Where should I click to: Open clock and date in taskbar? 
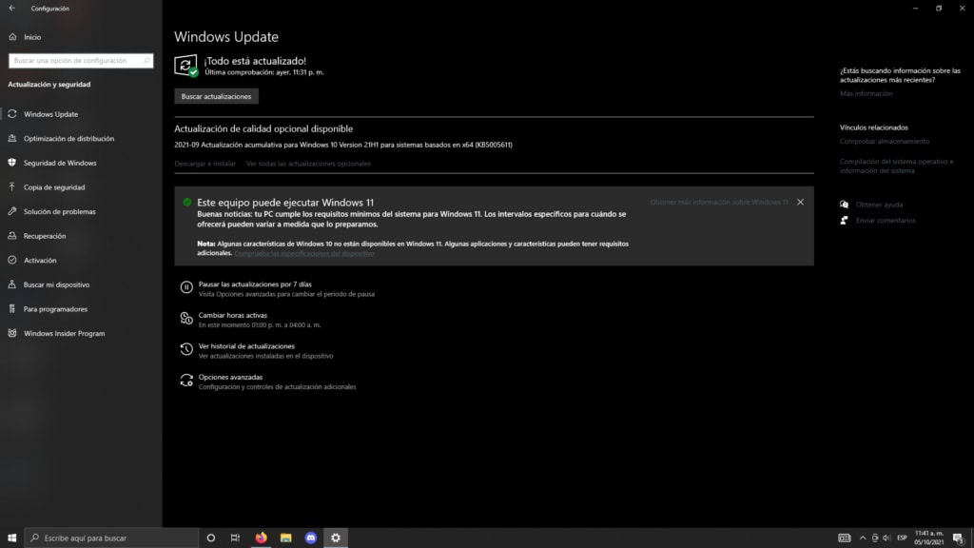click(928, 538)
